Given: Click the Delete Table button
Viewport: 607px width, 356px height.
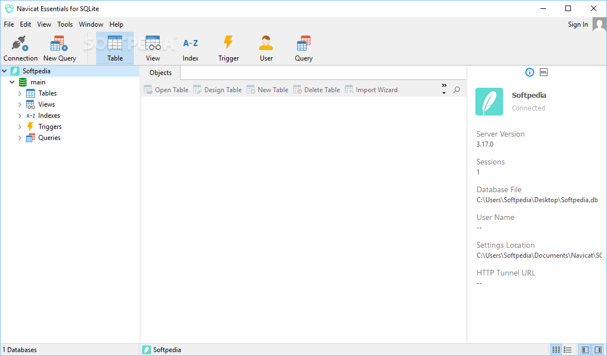Looking at the screenshot, I should 317,90.
